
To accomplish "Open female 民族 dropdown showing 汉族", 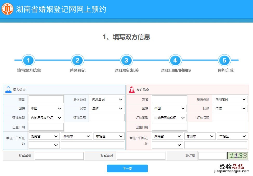I will tap(230, 109).
